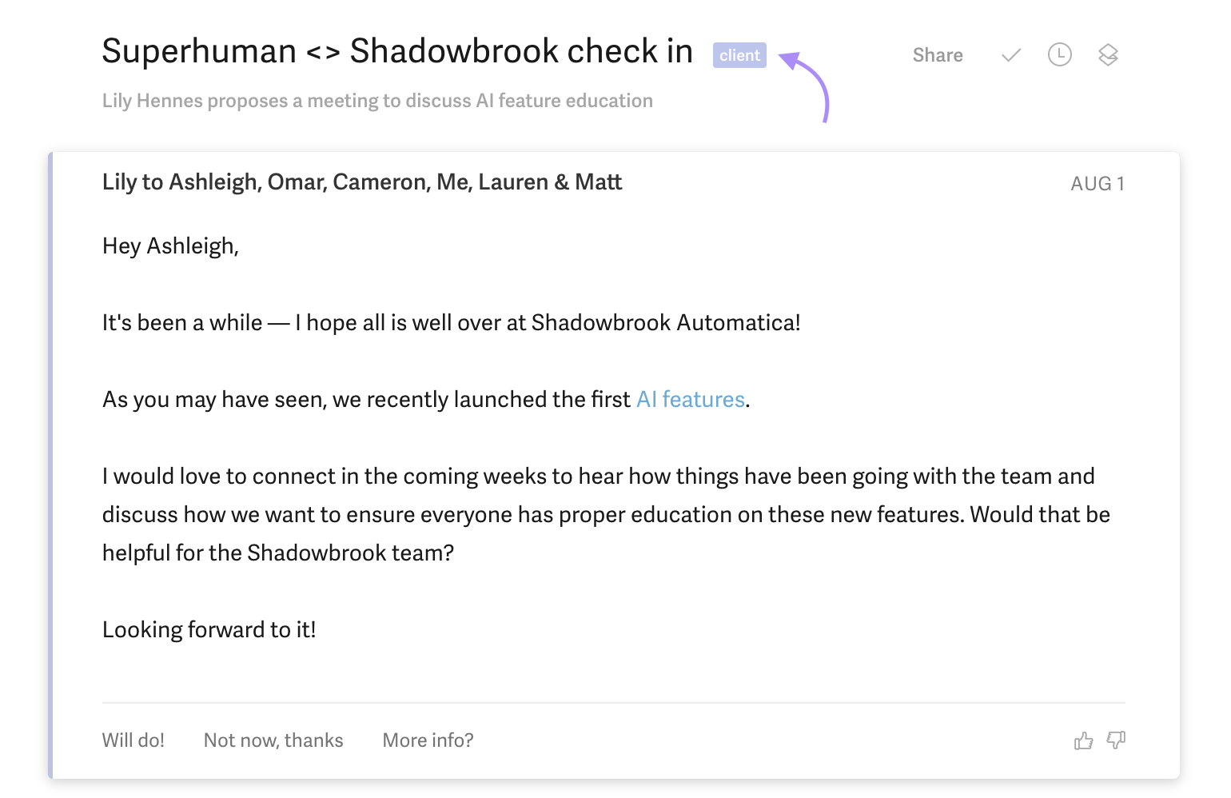The image size is (1231, 798).
Task: Mark the conversation done with the checkmark icon
Action: click(x=1011, y=55)
